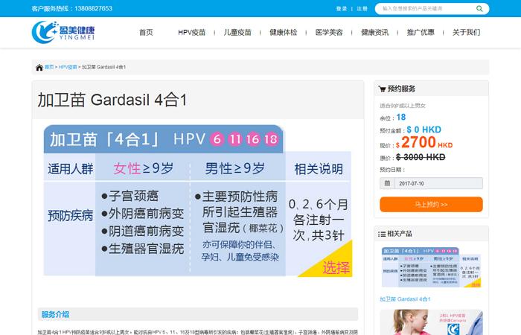Click the 注册 link in the top bar
Image resolution: width=521 pixels, height=335 pixels.
pos(362,9)
